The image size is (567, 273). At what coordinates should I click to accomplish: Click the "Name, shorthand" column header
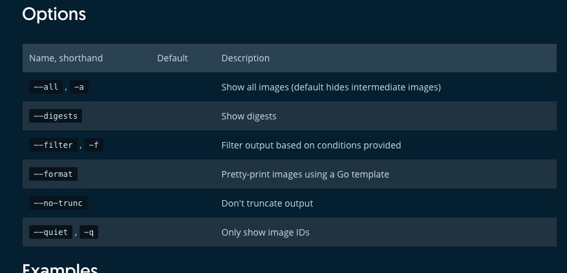point(66,58)
